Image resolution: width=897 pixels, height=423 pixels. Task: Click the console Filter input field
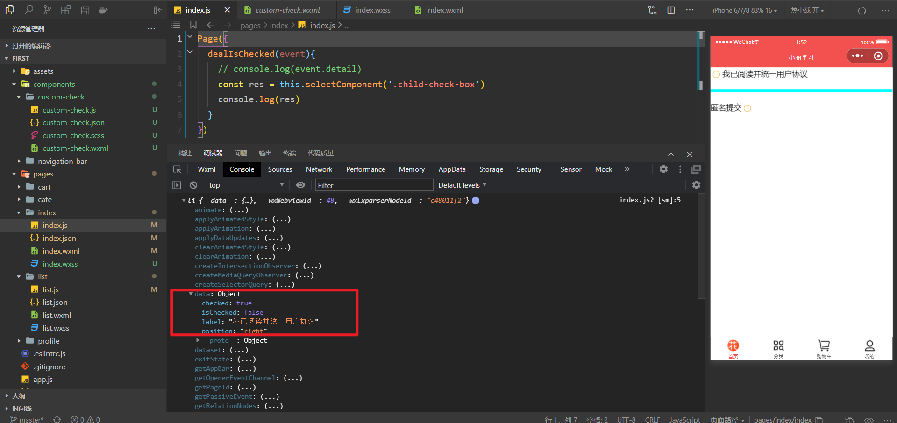pos(374,185)
